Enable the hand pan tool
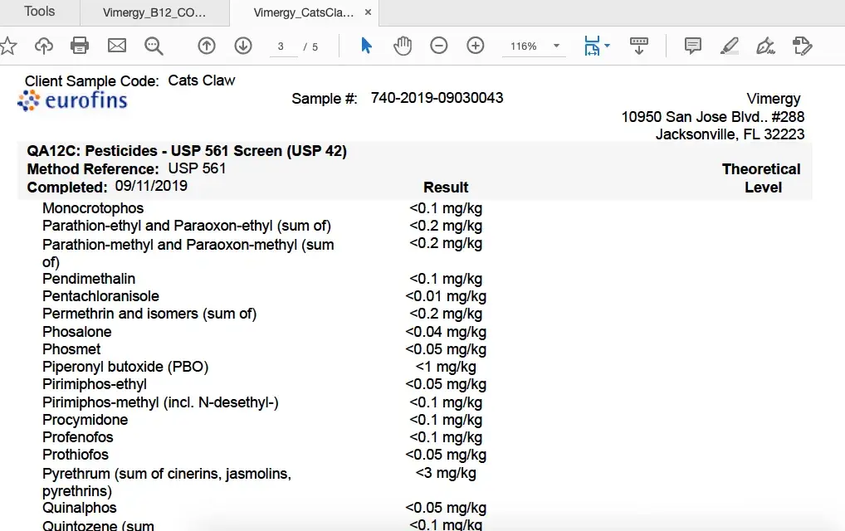845x531 pixels. pyautogui.click(x=403, y=46)
